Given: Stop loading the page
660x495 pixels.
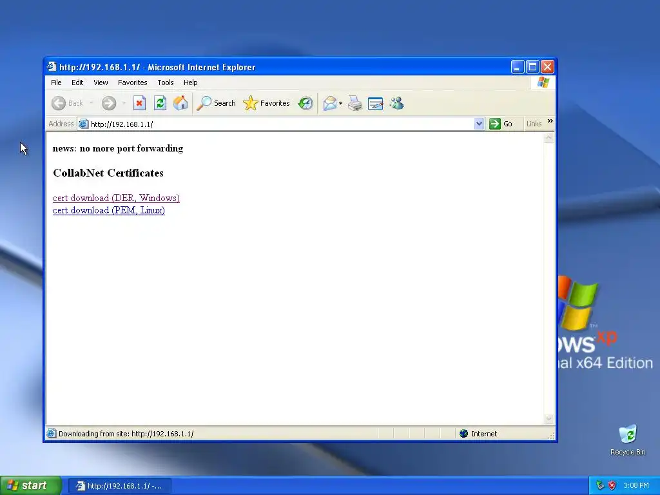Looking at the screenshot, I should [139, 103].
